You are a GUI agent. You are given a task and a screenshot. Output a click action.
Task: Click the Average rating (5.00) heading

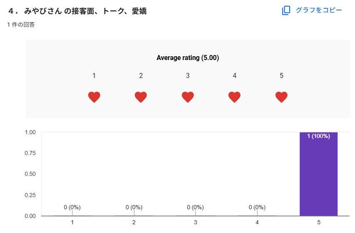(x=188, y=58)
